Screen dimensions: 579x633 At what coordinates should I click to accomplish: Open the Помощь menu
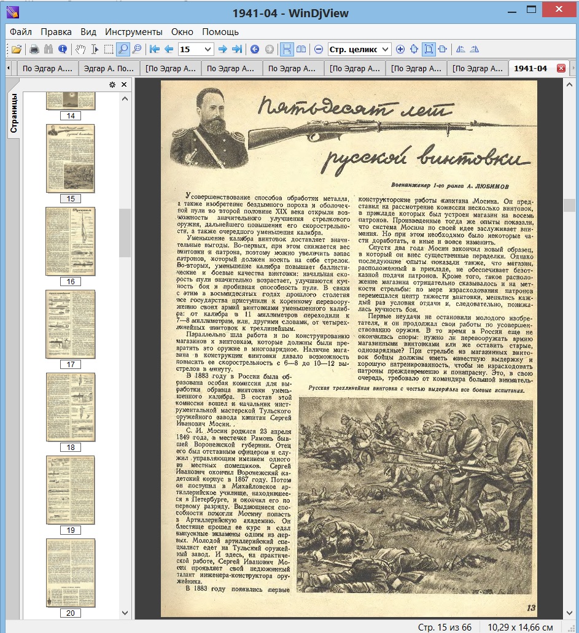click(x=220, y=32)
